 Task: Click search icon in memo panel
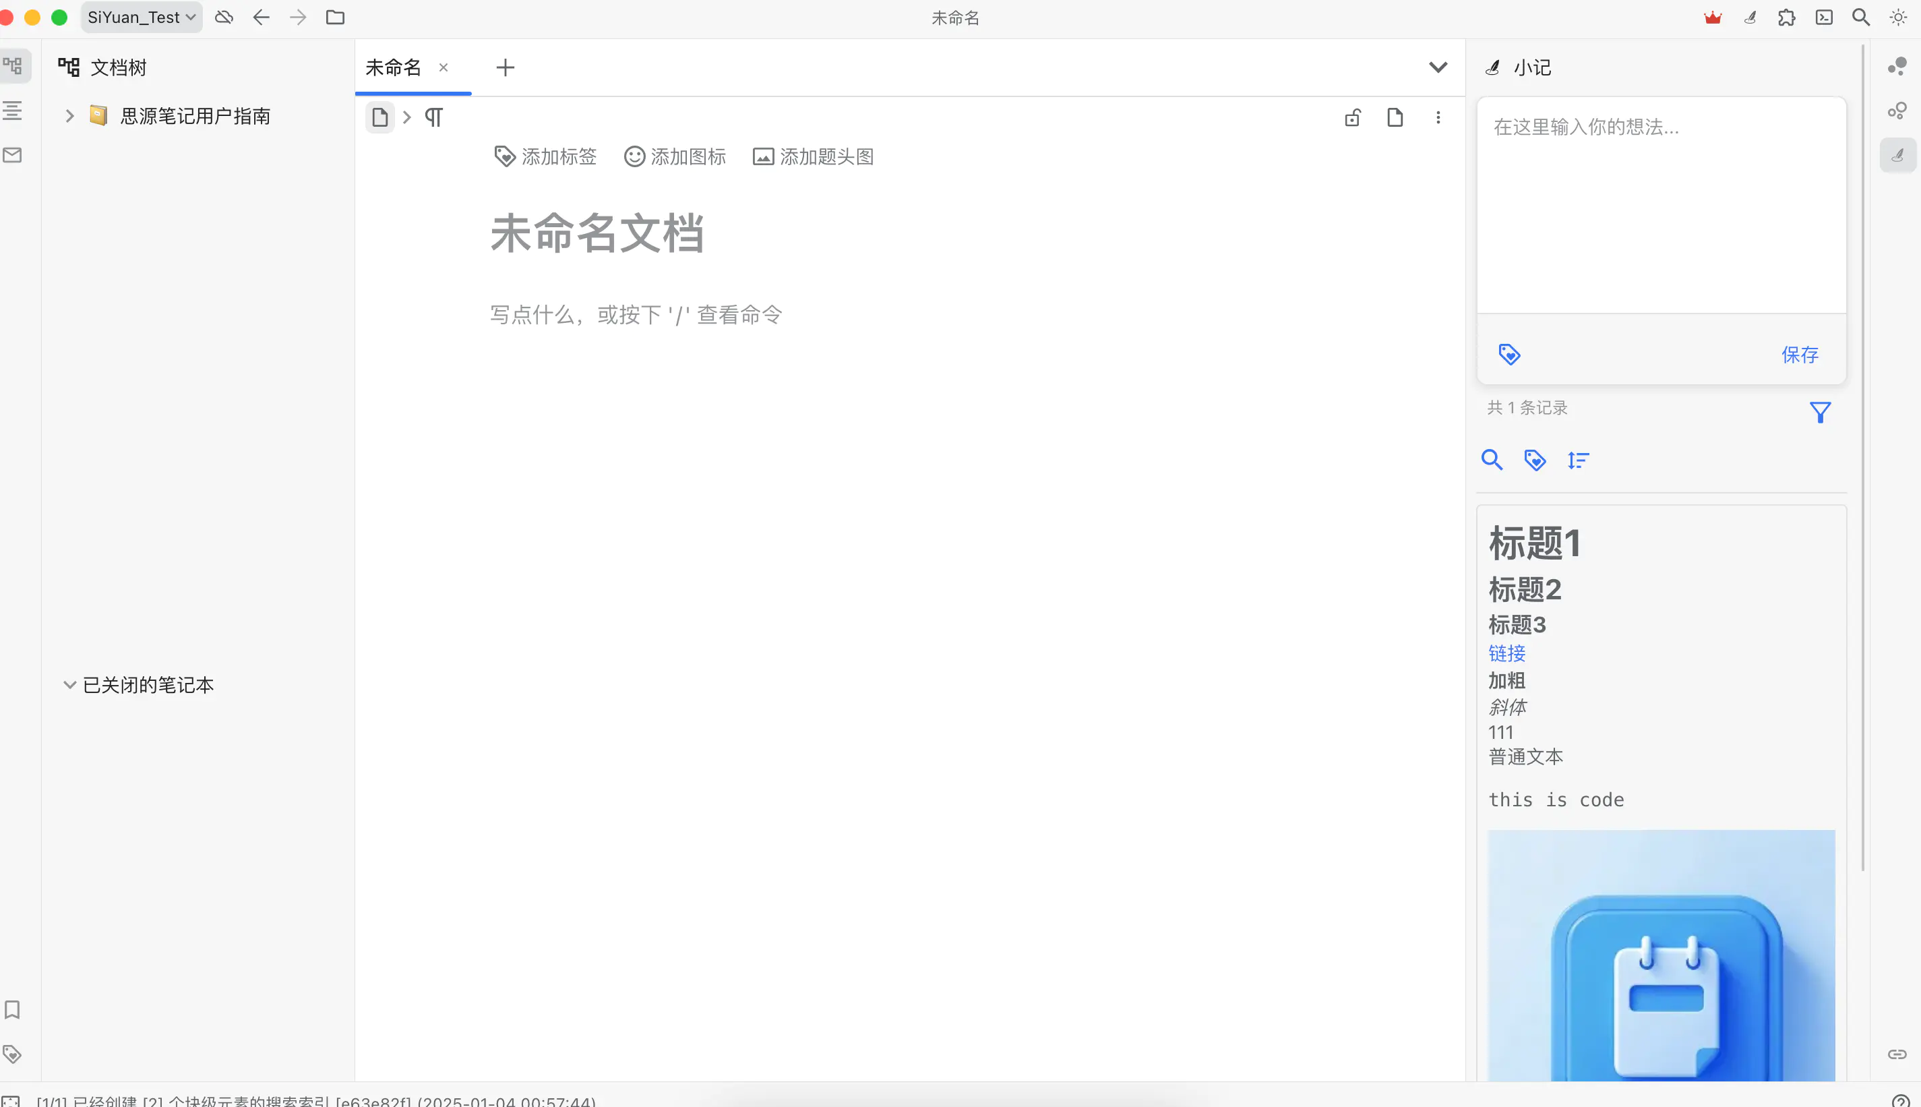(1492, 460)
